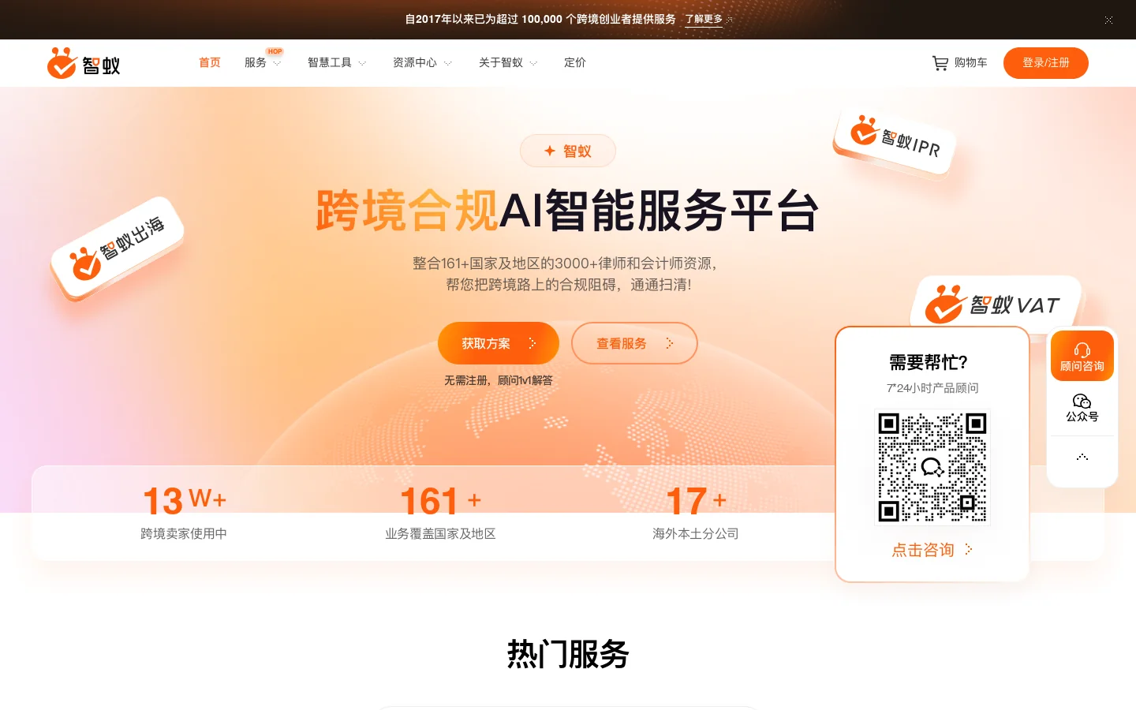Open the shopping cart icon
This screenshot has height=710, width=1136.
pos(940,63)
